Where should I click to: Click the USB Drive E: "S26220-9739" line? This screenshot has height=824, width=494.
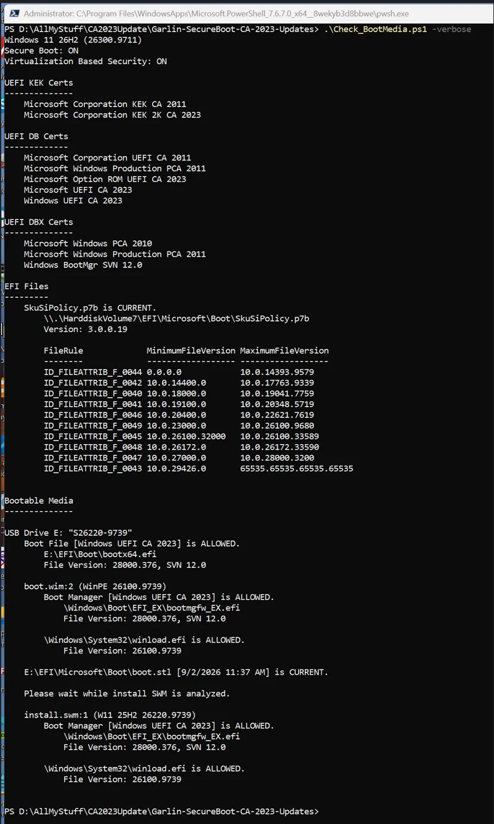pyautogui.click(x=68, y=533)
